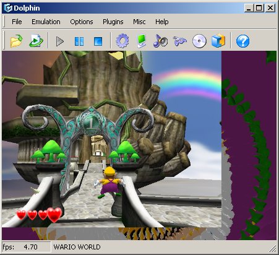Stop emulation with the blue square
This screenshot has height=255, width=279.
pos(98,41)
